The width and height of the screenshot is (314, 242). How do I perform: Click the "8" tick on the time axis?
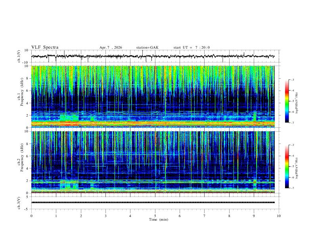click(x=229, y=216)
